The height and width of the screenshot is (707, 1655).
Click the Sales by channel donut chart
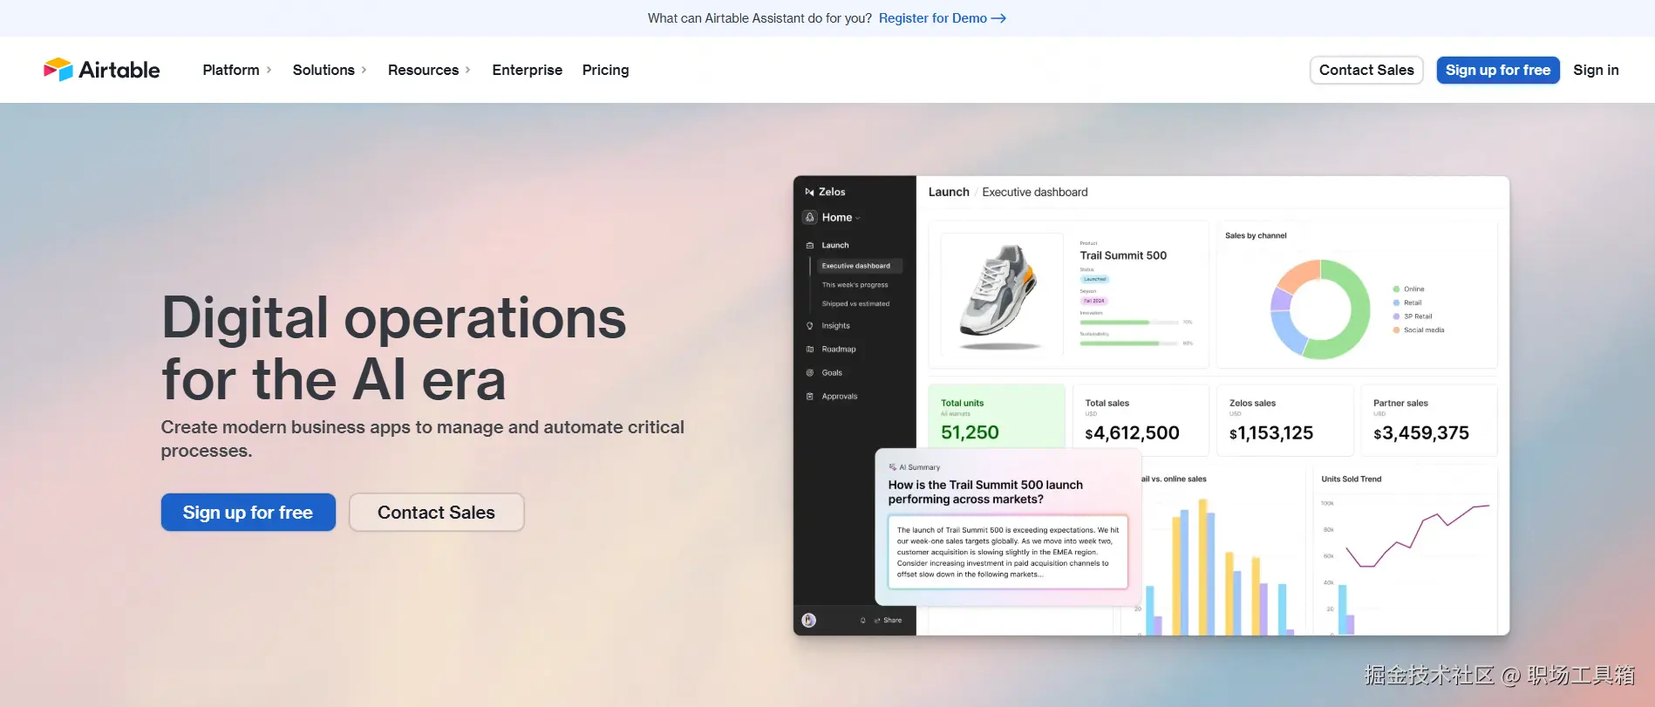click(1320, 309)
